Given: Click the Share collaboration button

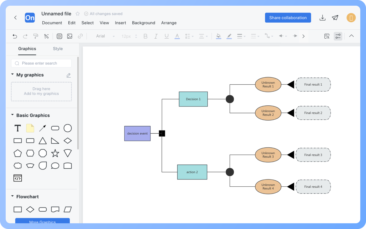Looking at the screenshot, I should (288, 18).
